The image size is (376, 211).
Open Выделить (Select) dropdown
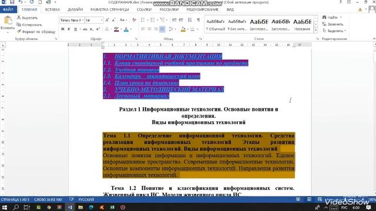(x=334, y=31)
